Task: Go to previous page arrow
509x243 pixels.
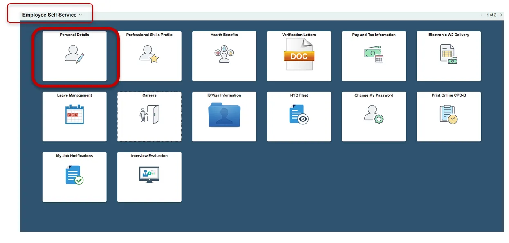Action: [x=482, y=15]
